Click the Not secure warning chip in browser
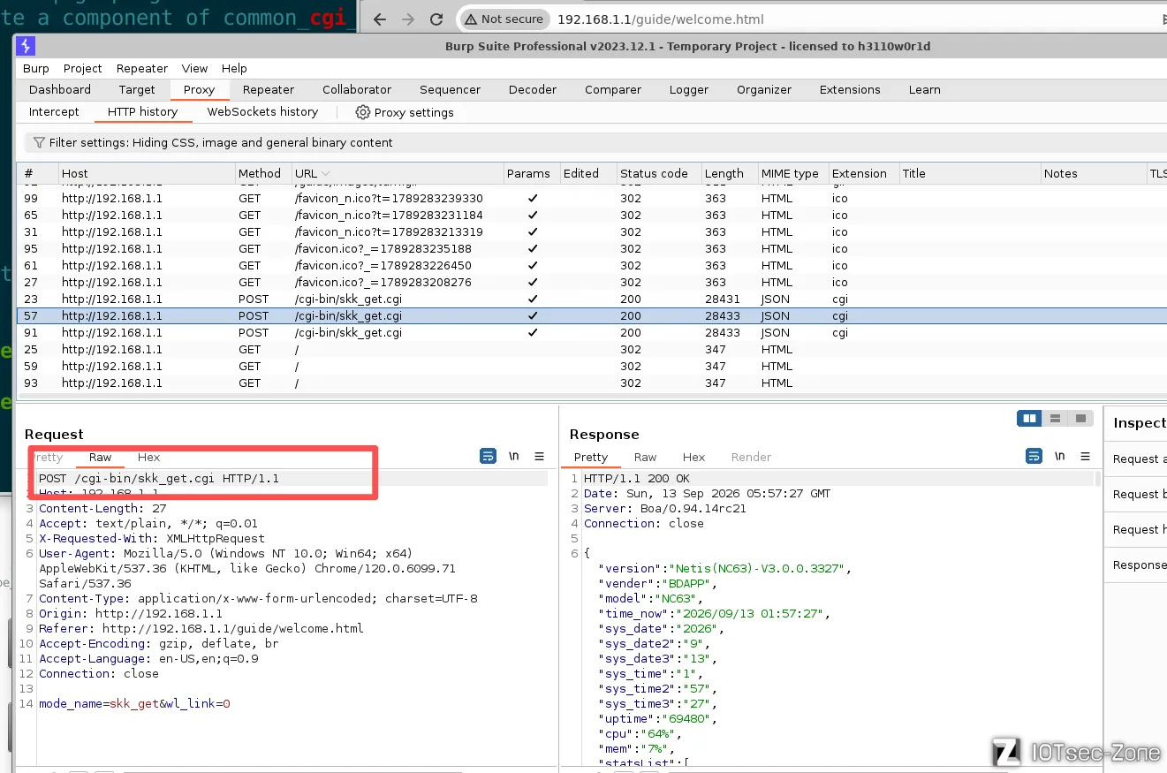The width and height of the screenshot is (1167, 773). [x=504, y=19]
